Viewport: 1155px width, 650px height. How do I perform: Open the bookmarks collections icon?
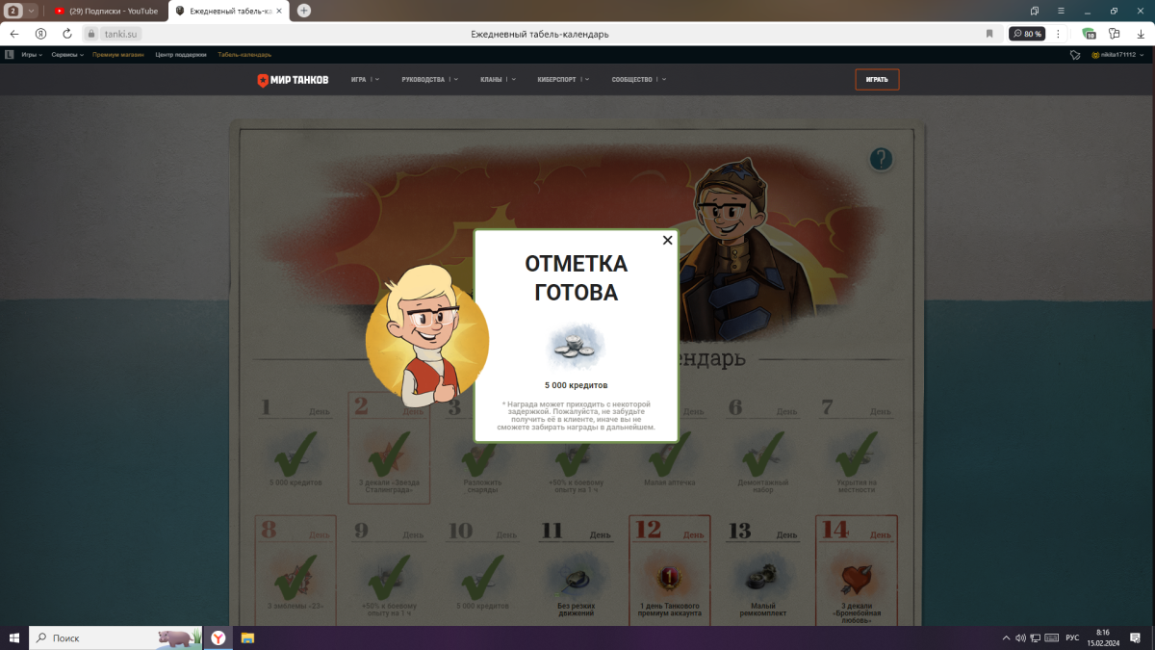click(x=1035, y=11)
